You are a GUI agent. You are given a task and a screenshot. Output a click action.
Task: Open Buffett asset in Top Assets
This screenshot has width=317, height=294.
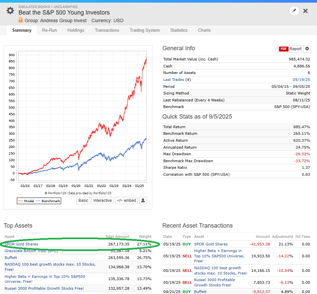pyautogui.click(x=11, y=258)
